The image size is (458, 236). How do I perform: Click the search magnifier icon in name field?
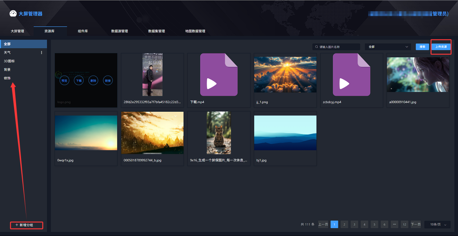317,47
